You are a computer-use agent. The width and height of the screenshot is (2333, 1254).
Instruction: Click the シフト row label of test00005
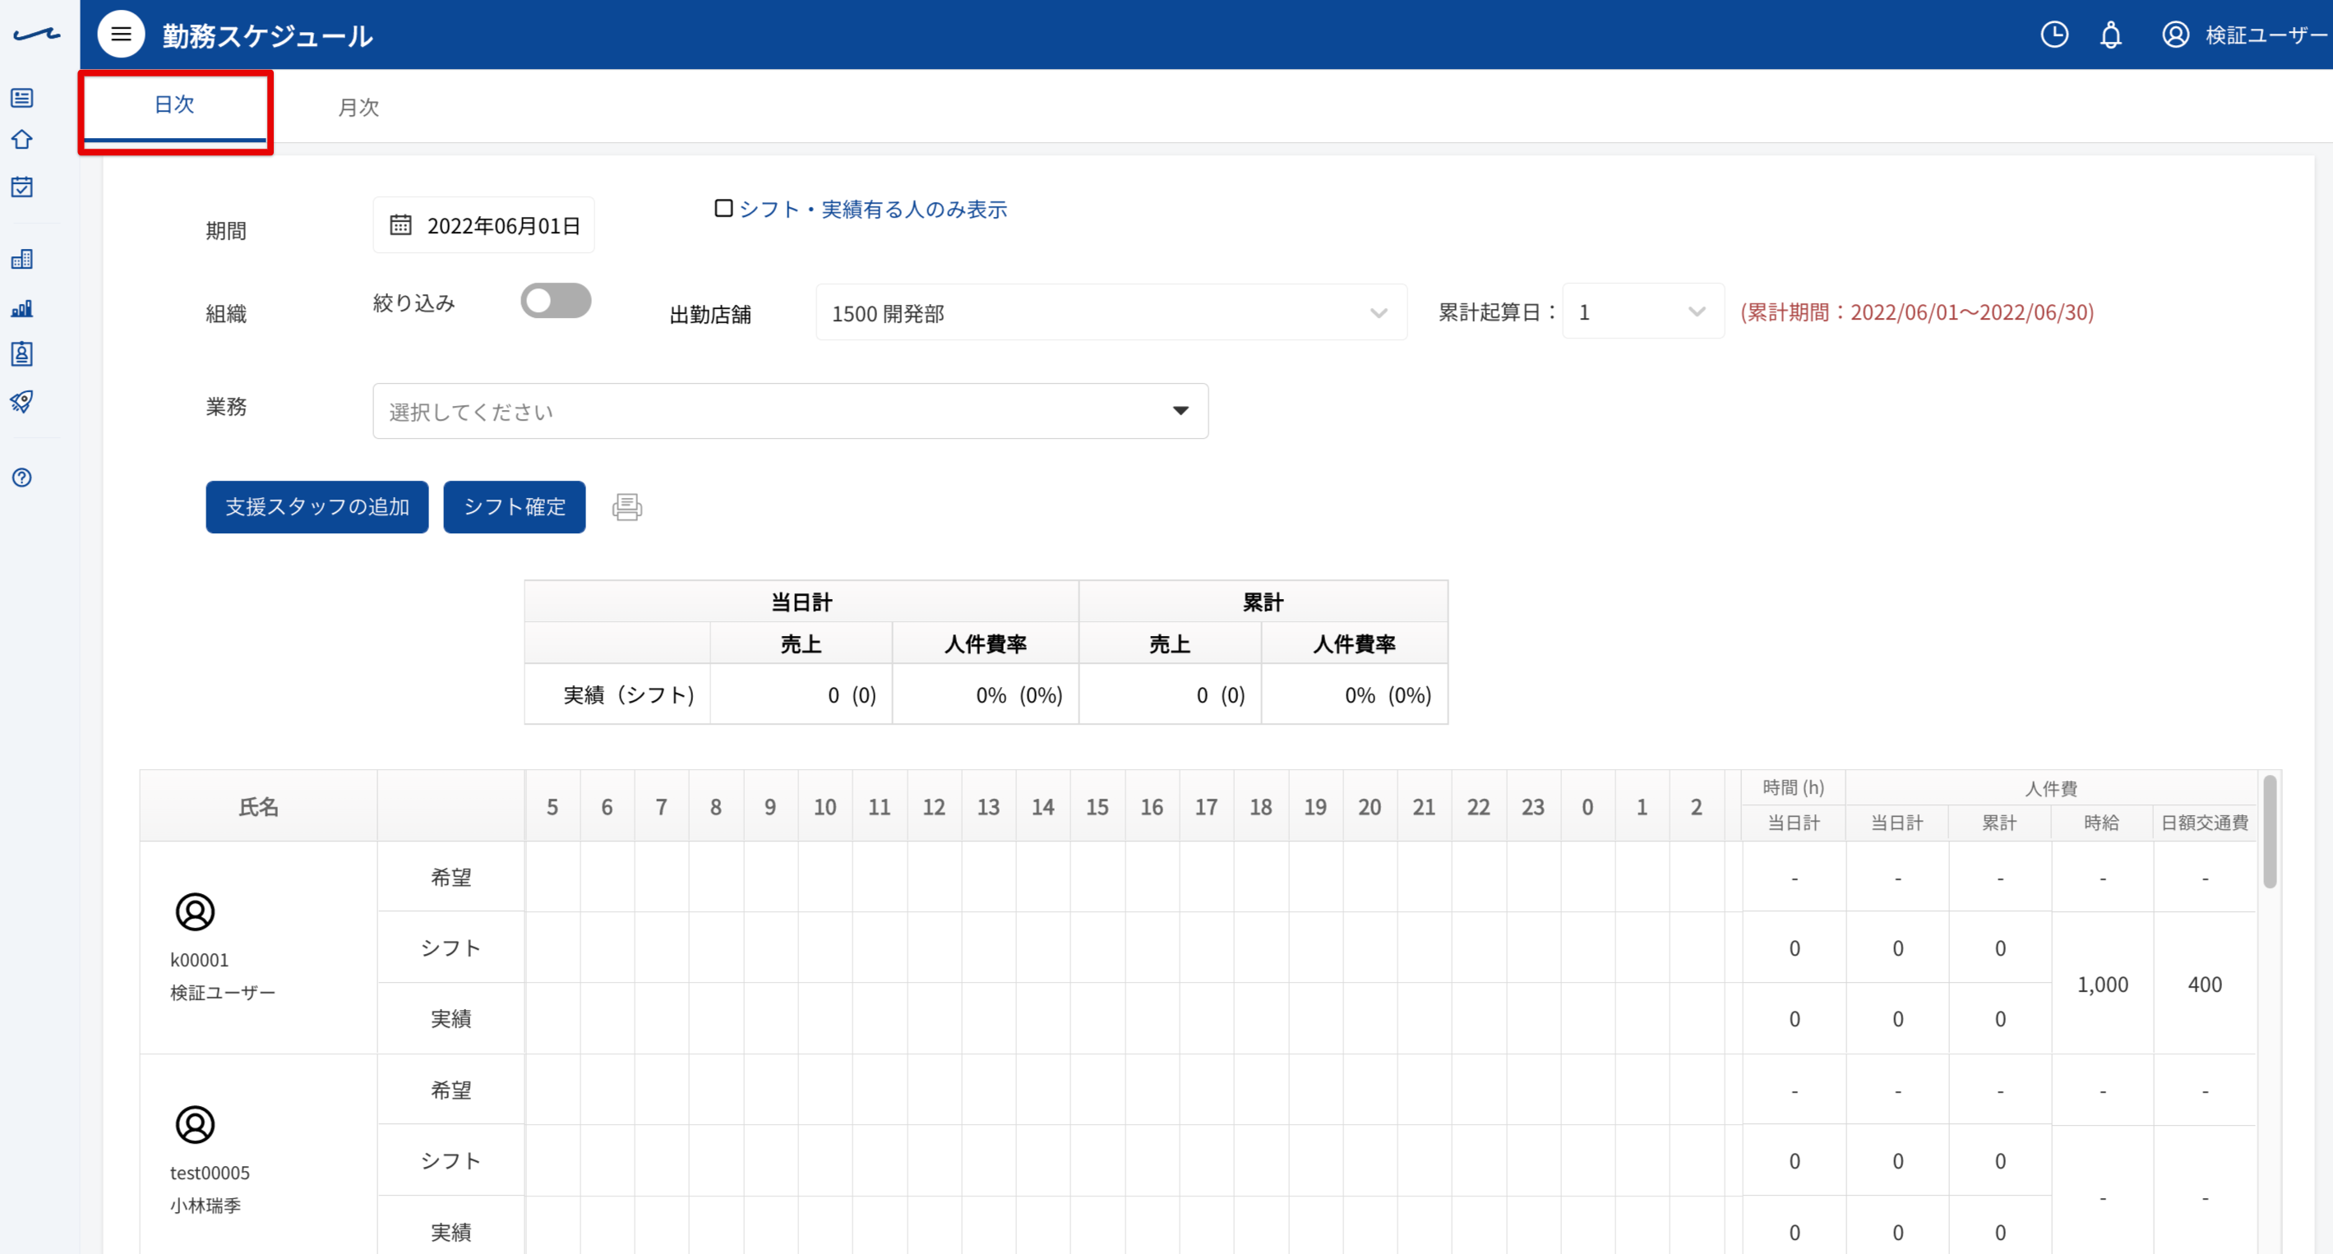tap(450, 1161)
